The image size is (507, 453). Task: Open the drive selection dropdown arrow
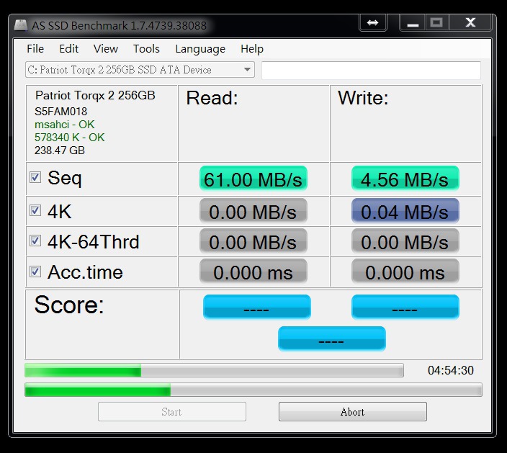pos(247,70)
